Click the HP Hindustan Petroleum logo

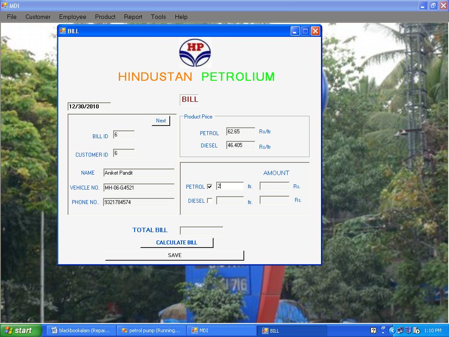(195, 52)
